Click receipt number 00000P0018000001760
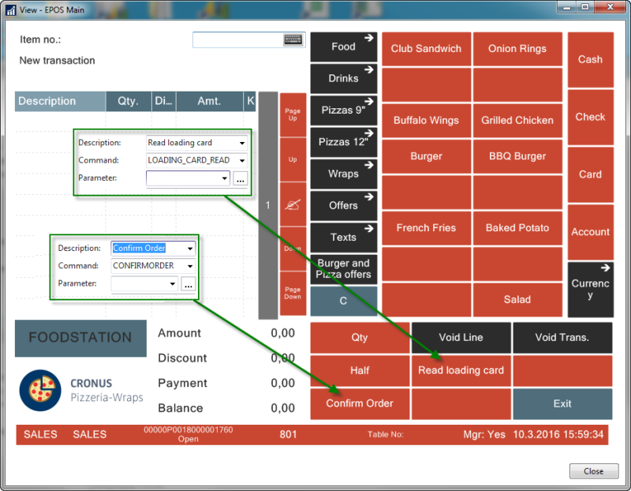Viewport: 631px width, 491px height. pos(189,429)
